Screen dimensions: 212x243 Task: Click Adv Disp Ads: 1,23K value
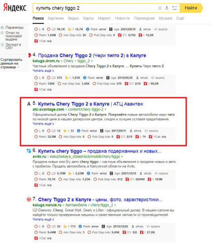(87, 179)
